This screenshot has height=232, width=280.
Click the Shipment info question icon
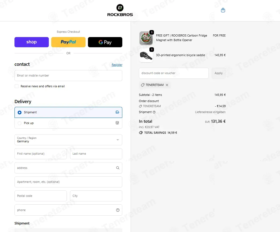click(154, 112)
